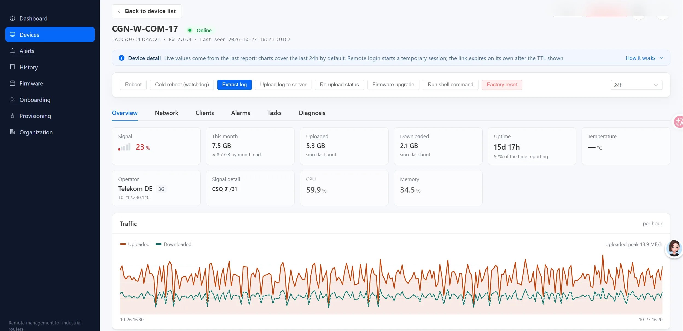This screenshot has width=683, height=331.
Task: Click the Dashboard gauge icon in sidebar
Action: click(x=12, y=18)
